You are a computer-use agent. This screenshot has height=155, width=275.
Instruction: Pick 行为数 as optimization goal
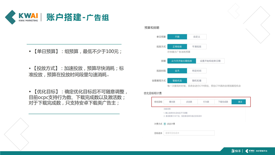[206, 102]
